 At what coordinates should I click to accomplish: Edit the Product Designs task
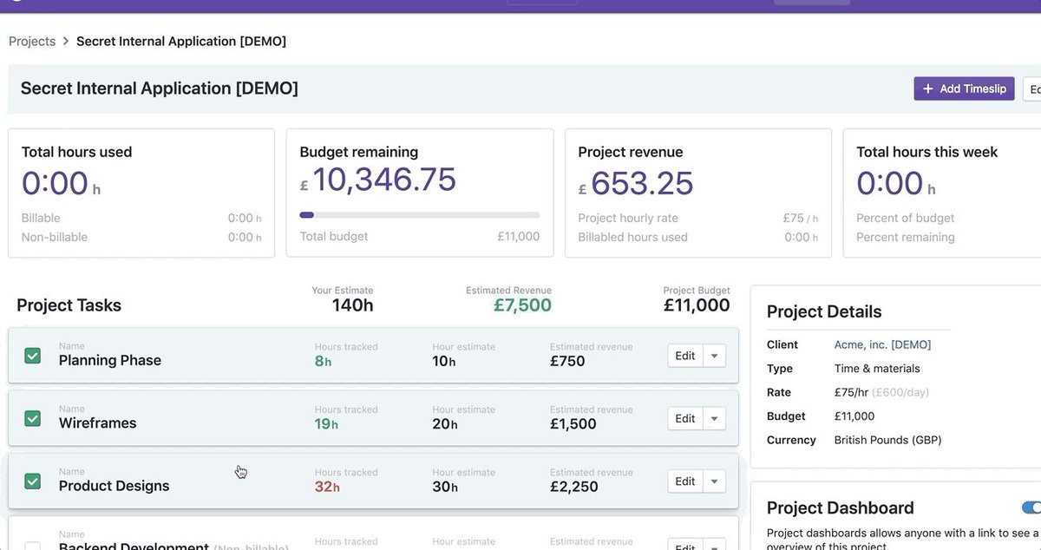pyautogui.click(x=685, y=481)
